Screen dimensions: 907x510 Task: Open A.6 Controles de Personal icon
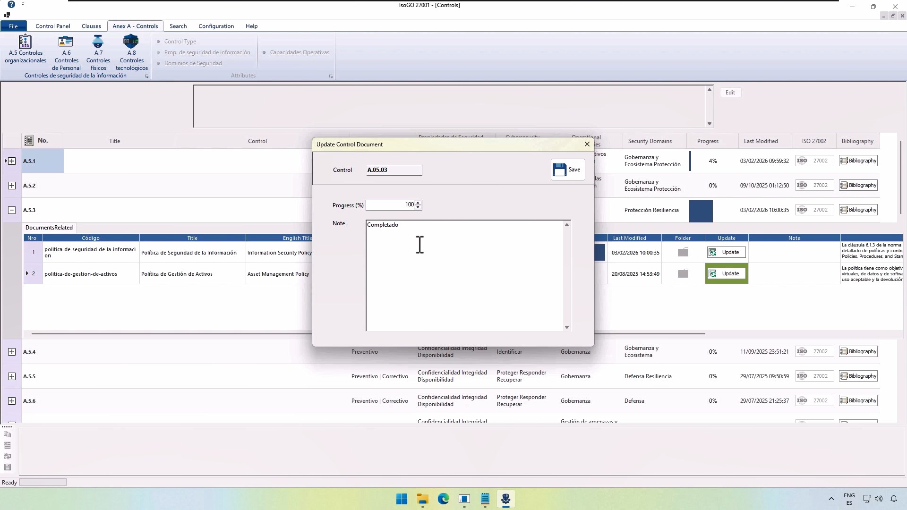(66, 52)
